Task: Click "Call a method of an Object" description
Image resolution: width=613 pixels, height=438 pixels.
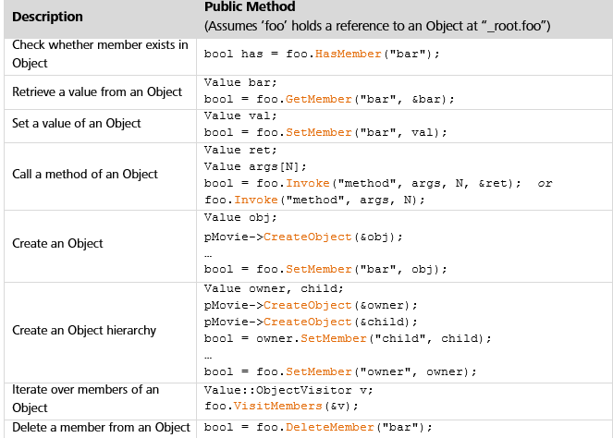Action: 85,174
